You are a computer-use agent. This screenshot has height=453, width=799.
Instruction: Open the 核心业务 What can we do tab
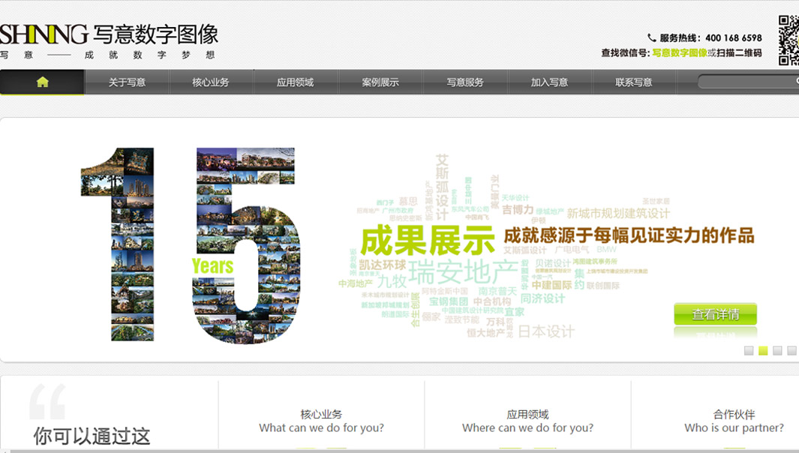[x=322, y=421]
